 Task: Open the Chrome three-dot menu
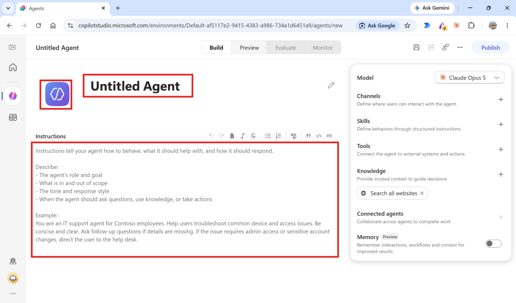click(507, 25)
